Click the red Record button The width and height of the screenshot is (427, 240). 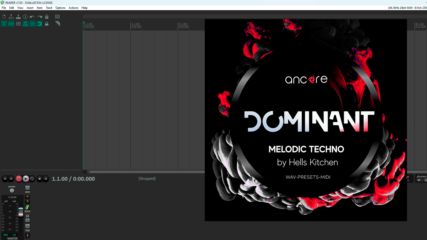point(19,179)
